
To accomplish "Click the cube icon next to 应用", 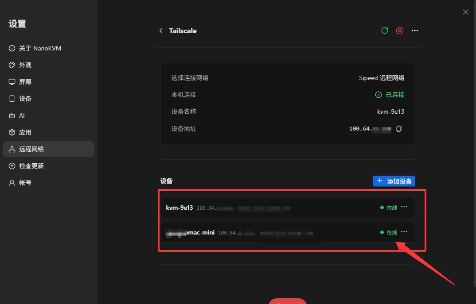I will 12,132.
